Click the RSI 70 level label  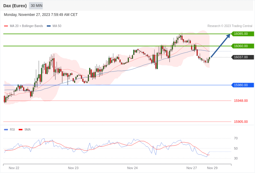[236, 138]
